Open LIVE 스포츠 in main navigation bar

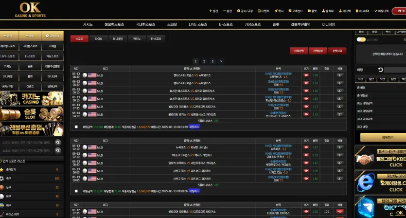click(x=198, y=24)
